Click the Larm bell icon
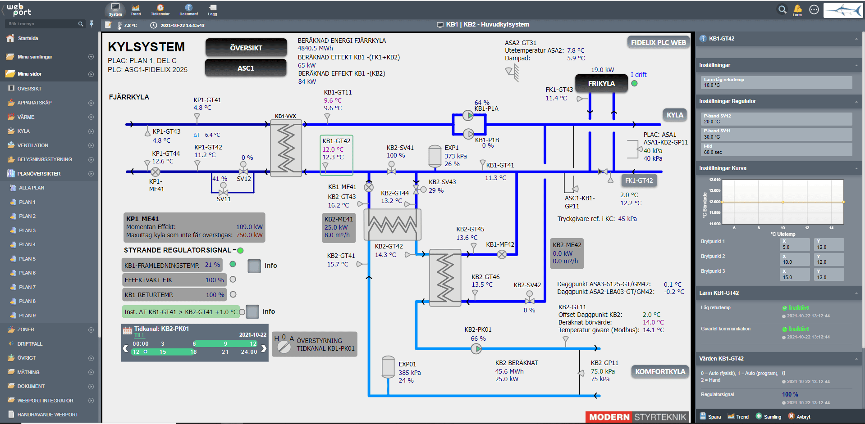The image size is (865, 424). click(x=797, y=9)
